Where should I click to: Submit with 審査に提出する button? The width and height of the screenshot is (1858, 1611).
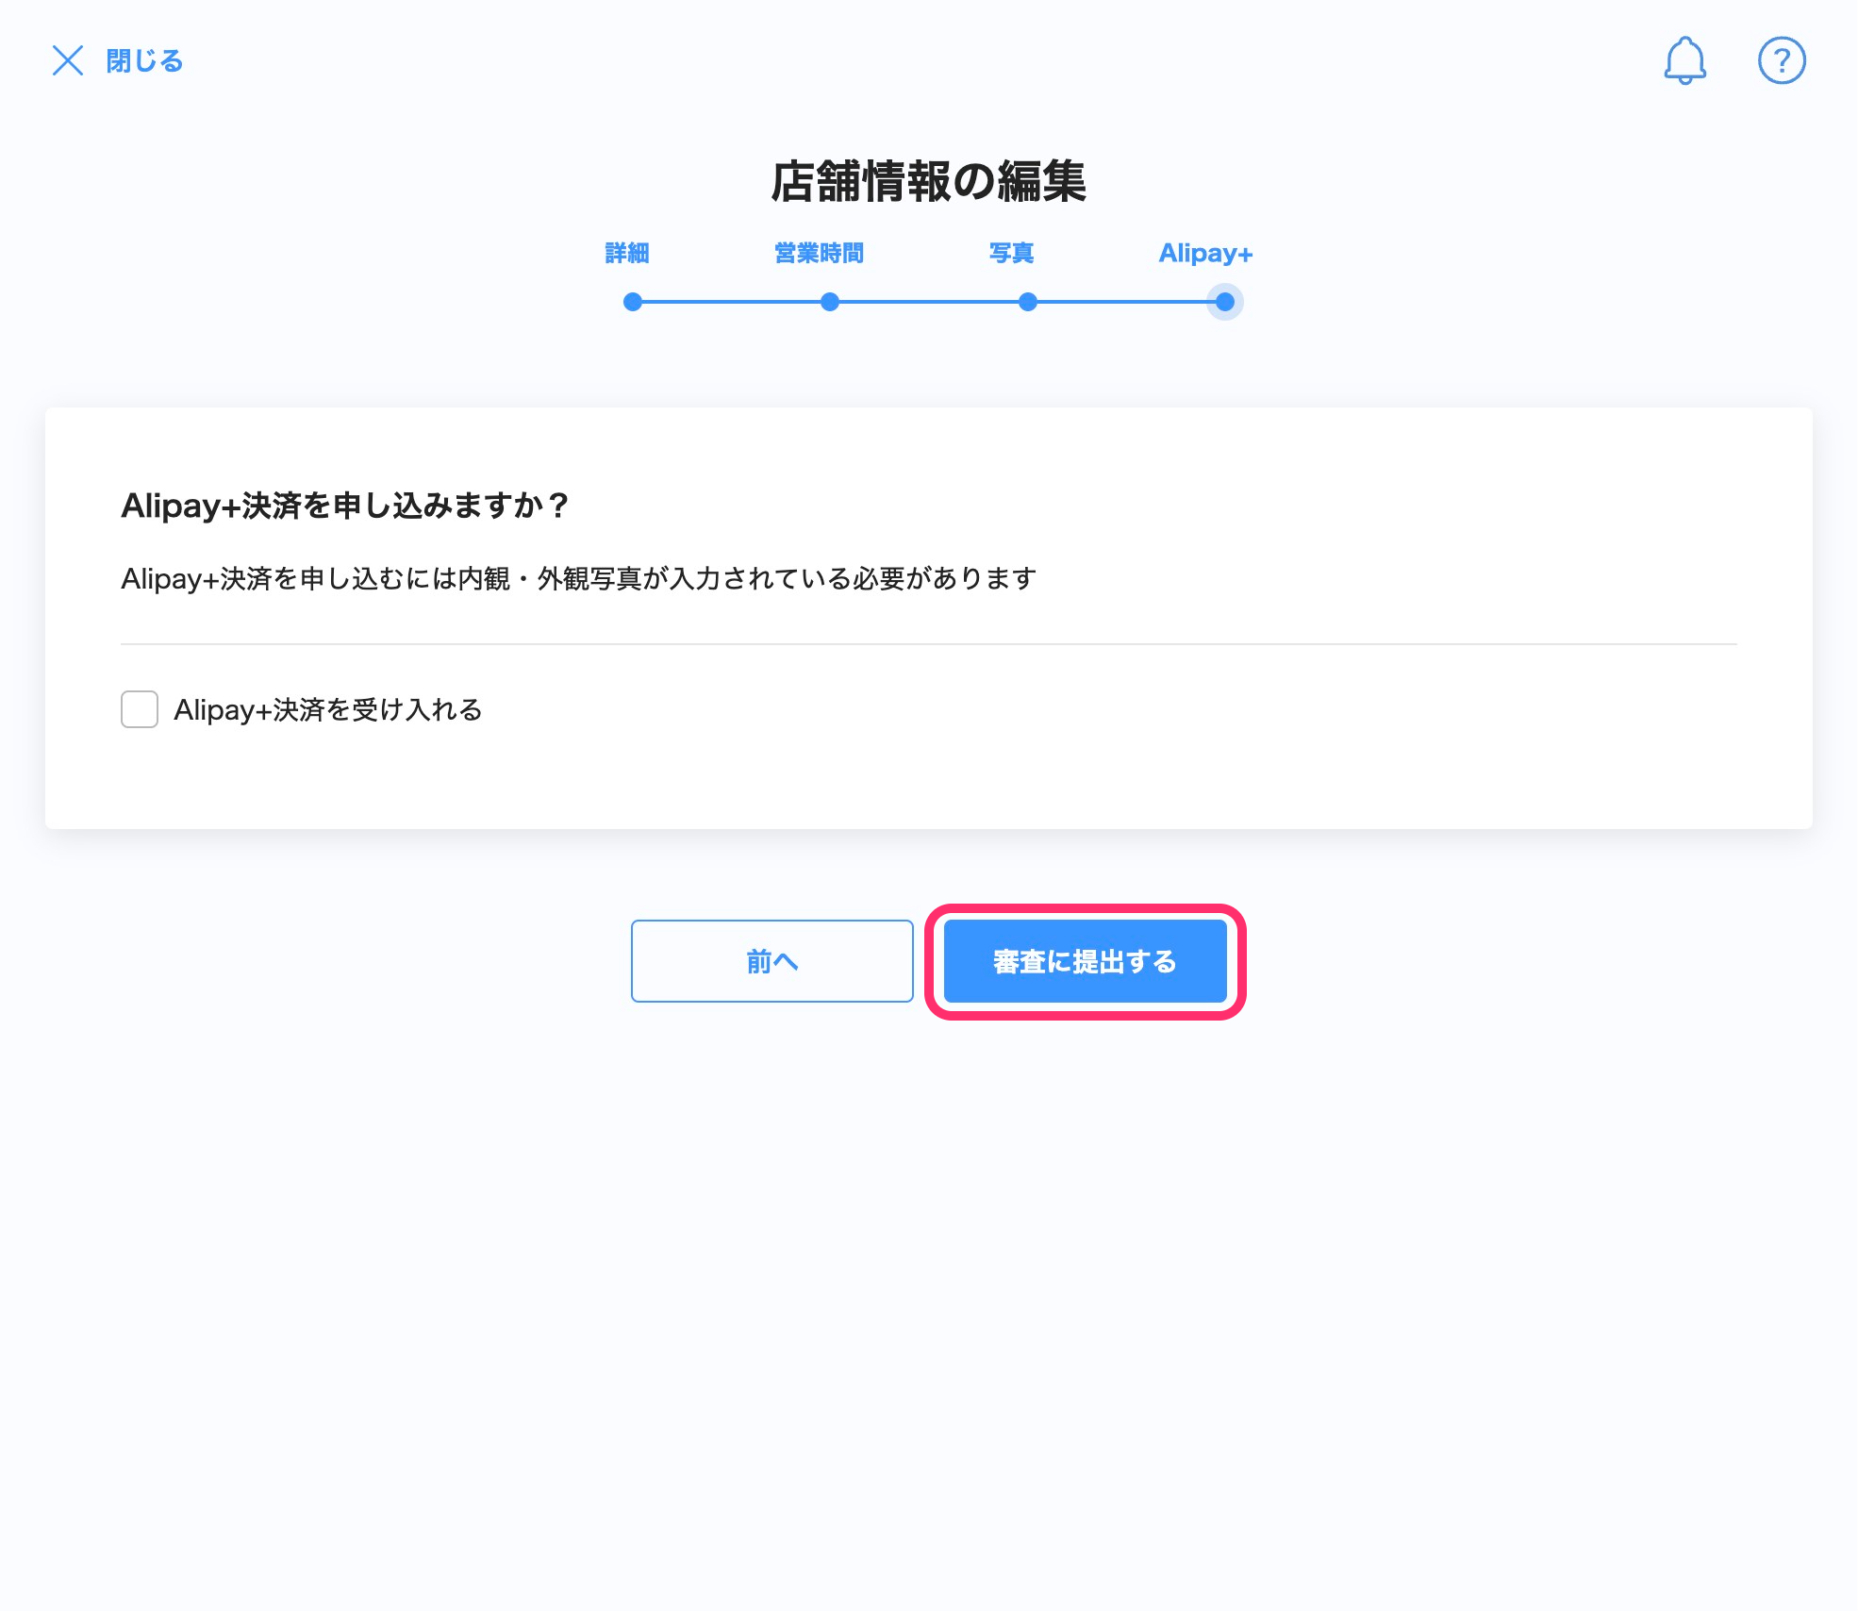pyautogui.click(x=1086, y=961)
